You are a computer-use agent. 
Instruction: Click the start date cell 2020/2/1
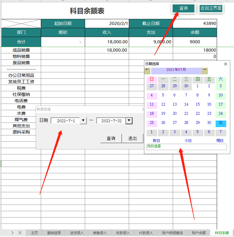(107, 24)
